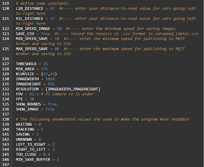Click the True value of SAVE_CSV

pos(46,34)
